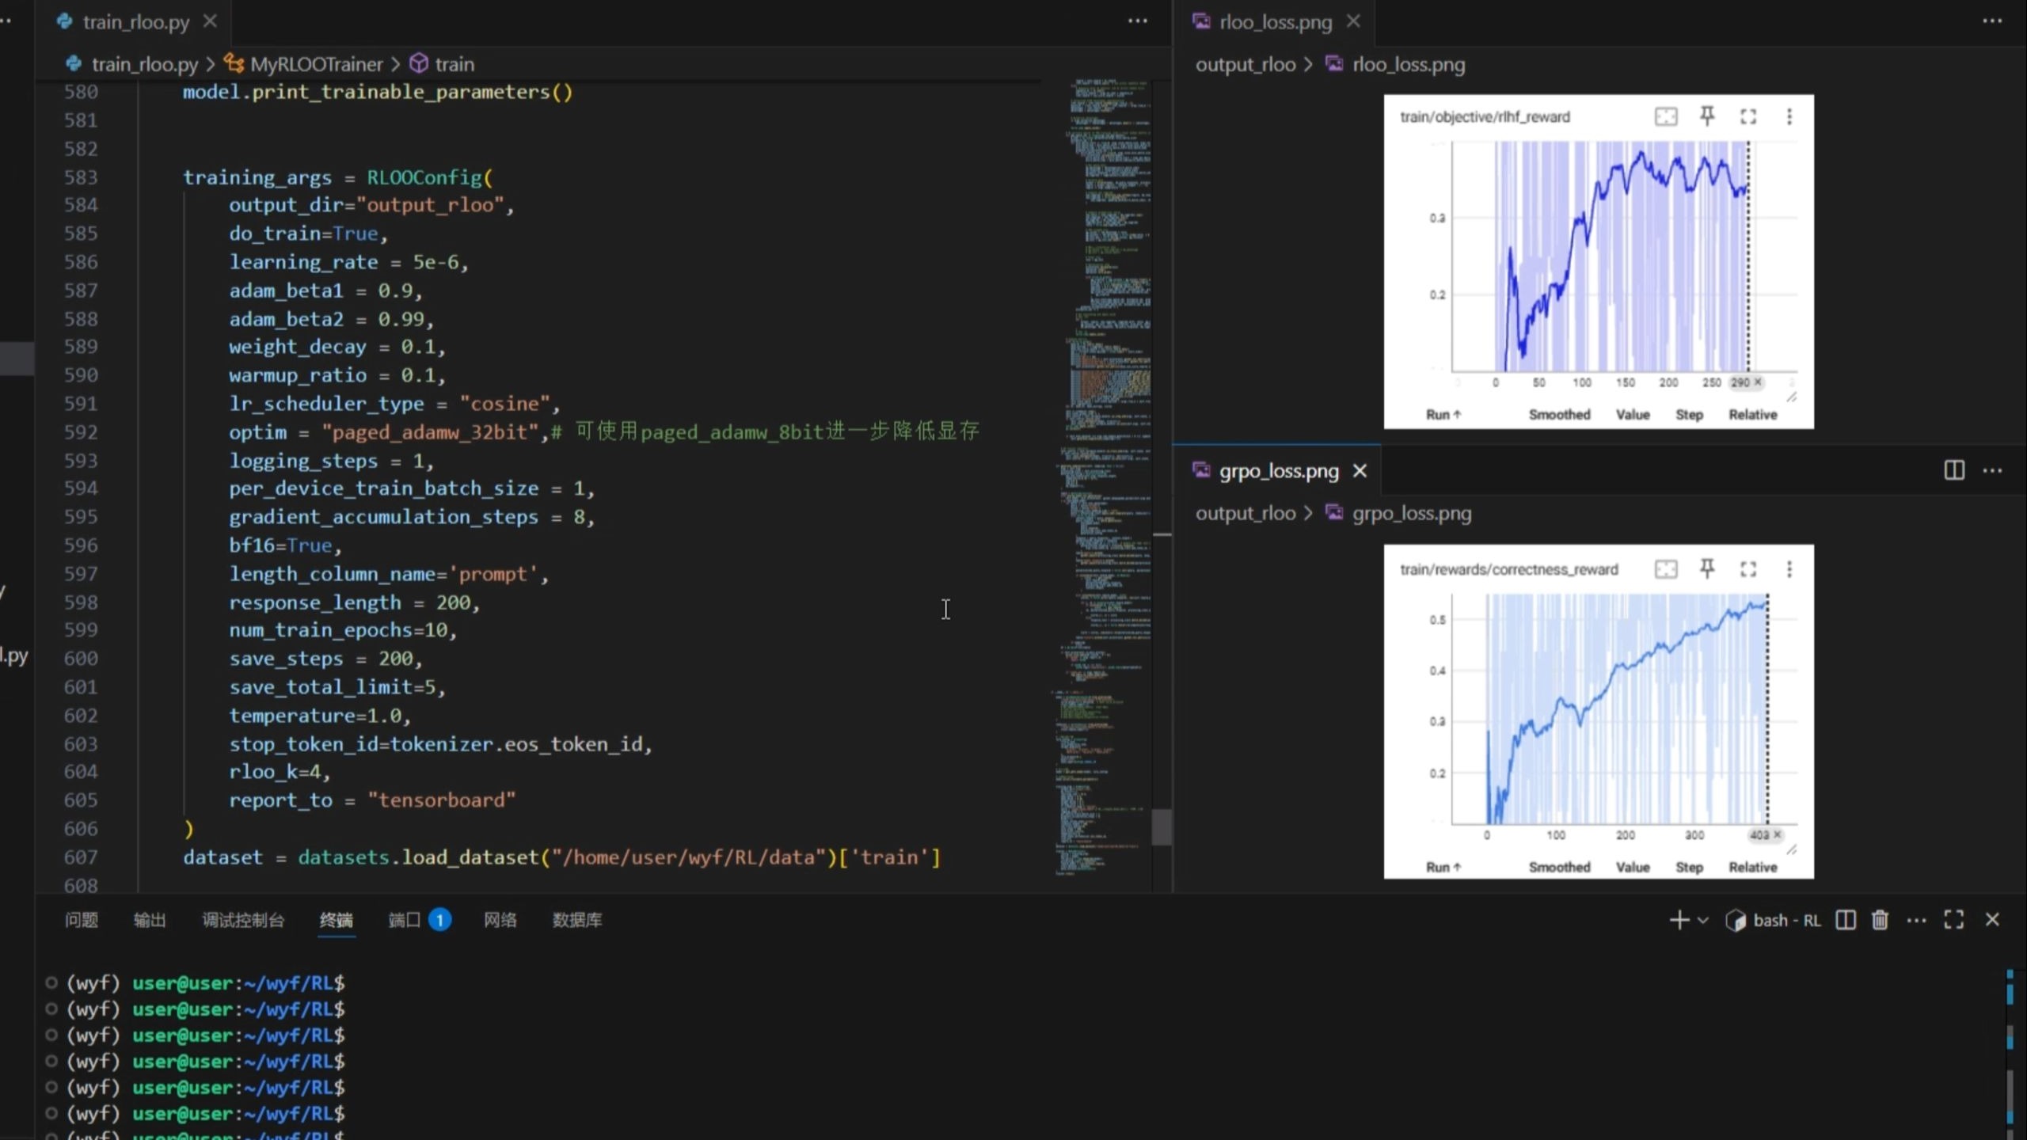Click line number 583 in gutter

coord(81,177)
